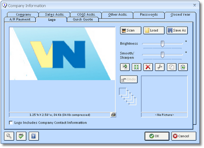Click the magnifying glass search icon
Image resolution: width=204 pixels, height=148 pixels.
(9, 136)
